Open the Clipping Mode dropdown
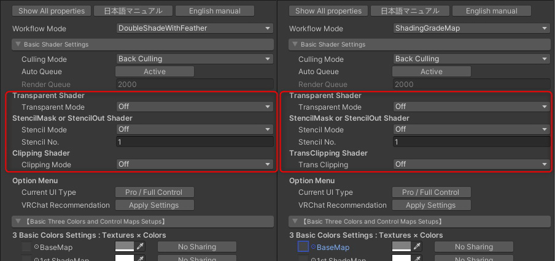Screen dimensions: 555x261 point(195,165)
